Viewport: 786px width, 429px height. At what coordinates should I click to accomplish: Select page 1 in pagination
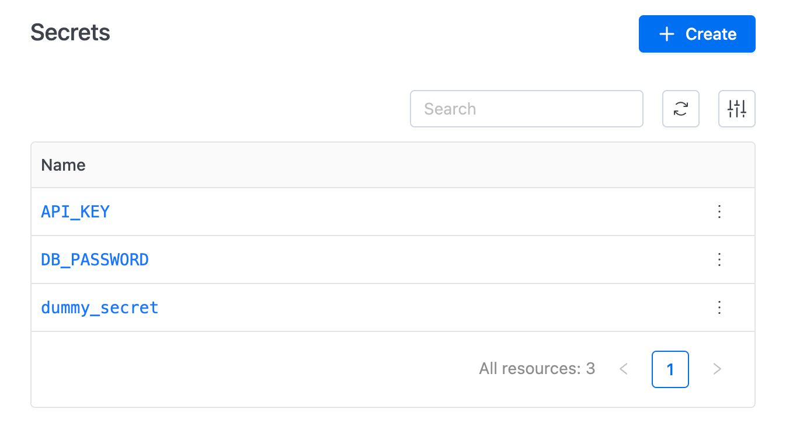[x=670, y=369]
